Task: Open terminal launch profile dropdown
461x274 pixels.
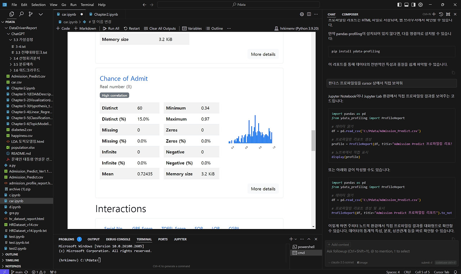Action: pos(296,239)
